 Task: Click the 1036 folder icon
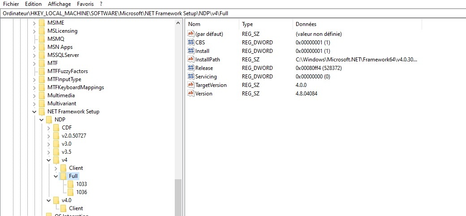coord(70,192)
